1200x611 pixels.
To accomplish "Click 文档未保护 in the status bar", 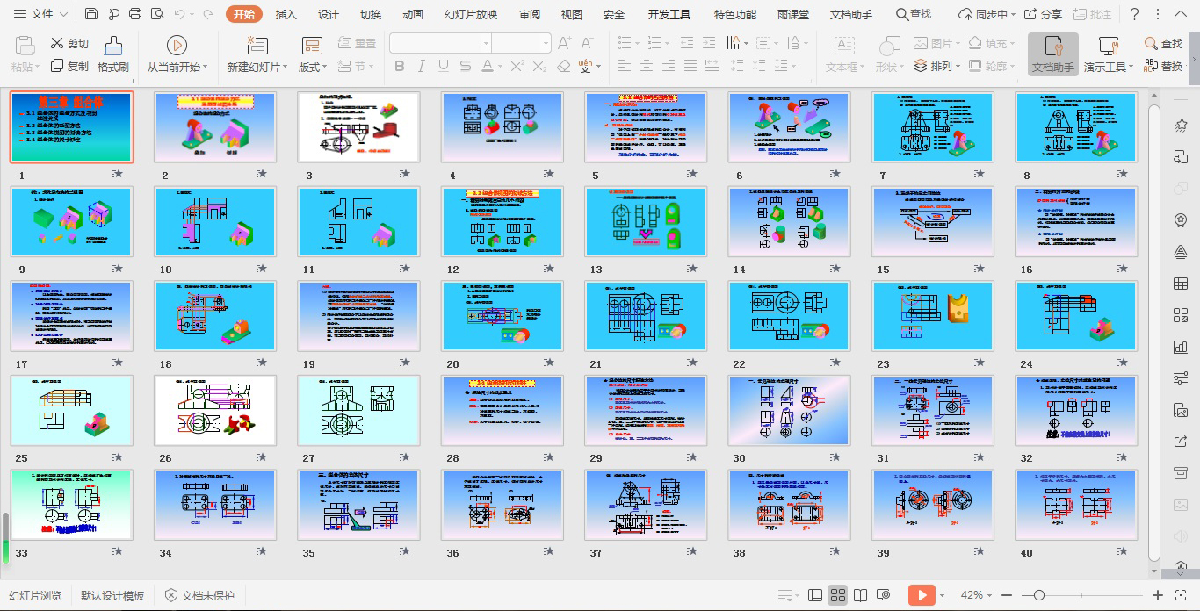I will (199, 595).
